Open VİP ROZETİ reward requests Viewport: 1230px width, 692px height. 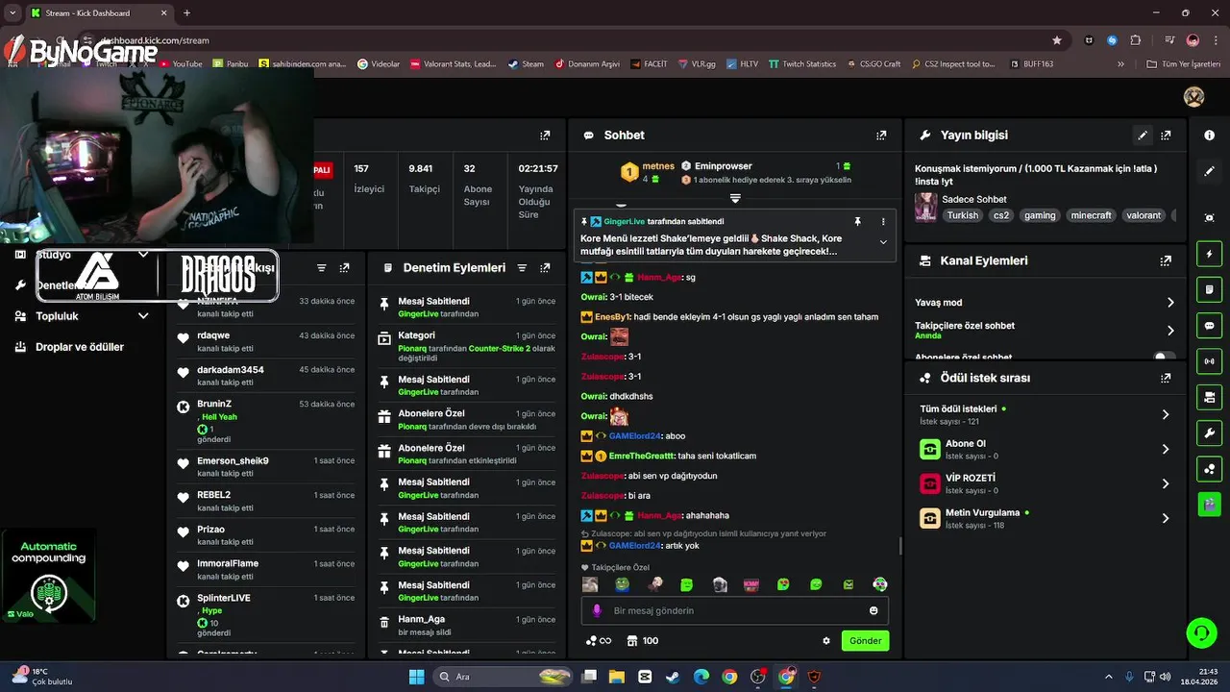click(1045, 483)
